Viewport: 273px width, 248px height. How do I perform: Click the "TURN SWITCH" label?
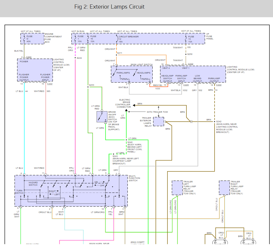coord(19,192)
